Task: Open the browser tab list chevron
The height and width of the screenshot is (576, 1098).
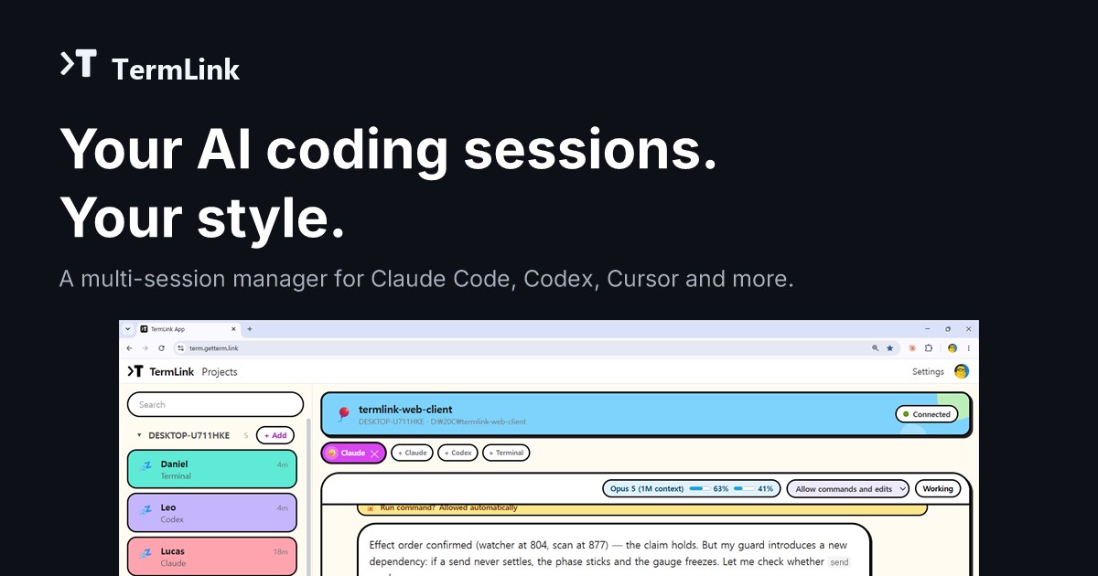Action: (x=128, y=329)
